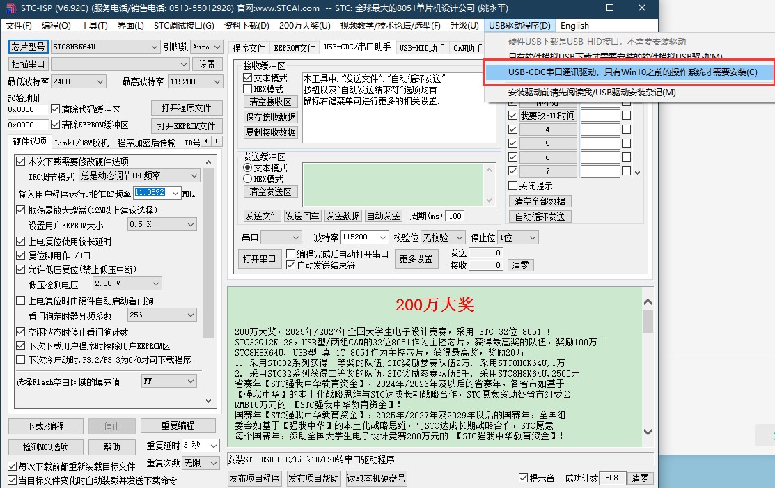Image resolution: width=775 pixels, height=488 pixels.
Task: Click the 发送文件 button
Action: (x=262, y=216)
